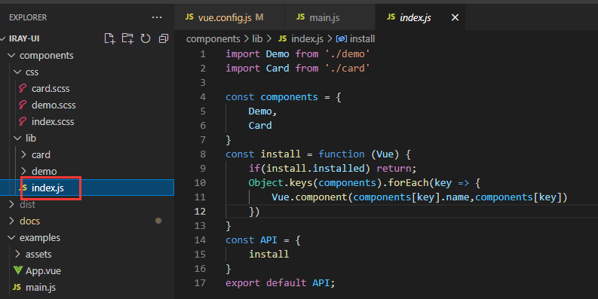Click 'function' keyword on line 8
This screenshot has height=299, width=598.
point(342,154)
